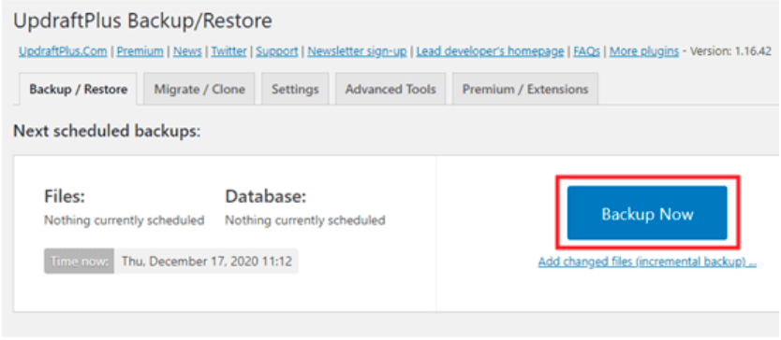Screen dimensions: 781x340
Task: Open Add changed files incremental backup link
Action: click(647, 262)
